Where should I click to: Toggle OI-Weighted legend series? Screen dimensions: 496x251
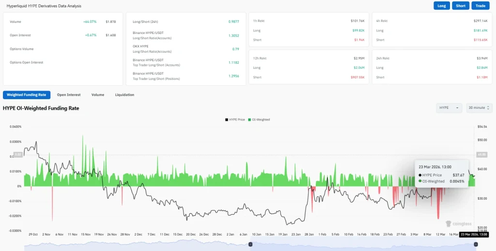coord(259,119)
